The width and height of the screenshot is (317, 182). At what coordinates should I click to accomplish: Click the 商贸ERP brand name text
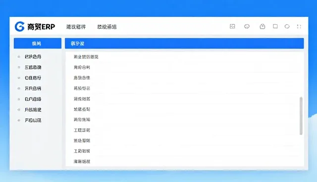tap(41, 27)
